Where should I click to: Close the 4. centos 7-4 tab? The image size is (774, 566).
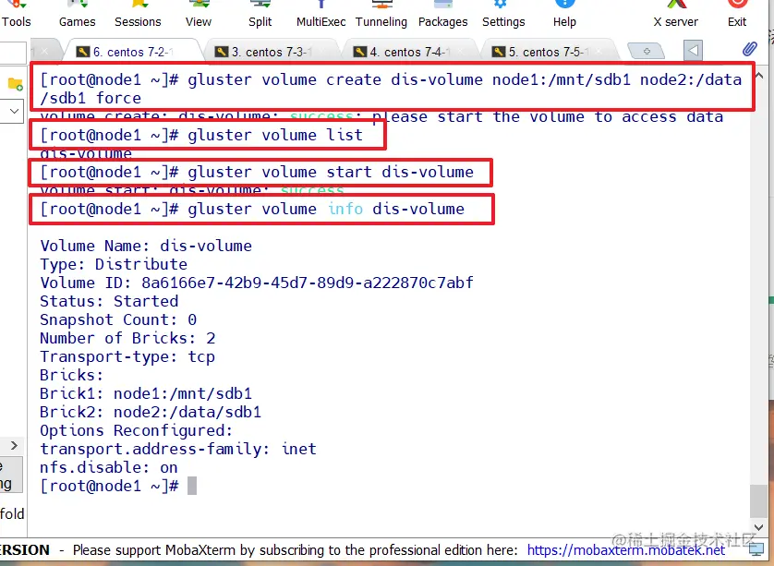(460, 52)
